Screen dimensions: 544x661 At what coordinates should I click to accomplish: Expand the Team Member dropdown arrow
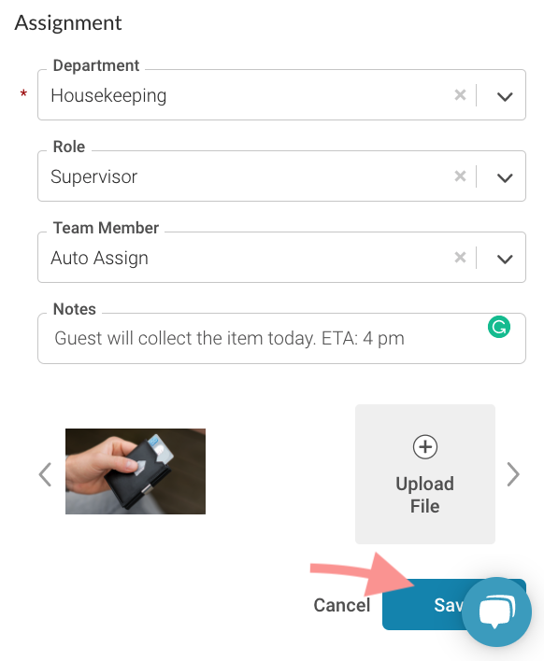(x=505, y=259)
